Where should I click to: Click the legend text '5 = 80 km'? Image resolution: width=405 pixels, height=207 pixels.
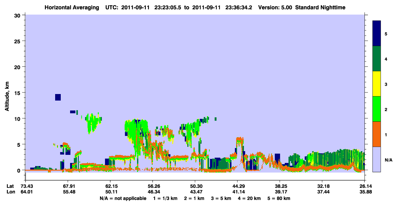click(x=279, y=198)
